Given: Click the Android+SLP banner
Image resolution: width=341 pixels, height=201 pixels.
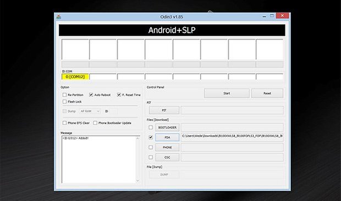Looking at the screenshot, I should (172, 30).
